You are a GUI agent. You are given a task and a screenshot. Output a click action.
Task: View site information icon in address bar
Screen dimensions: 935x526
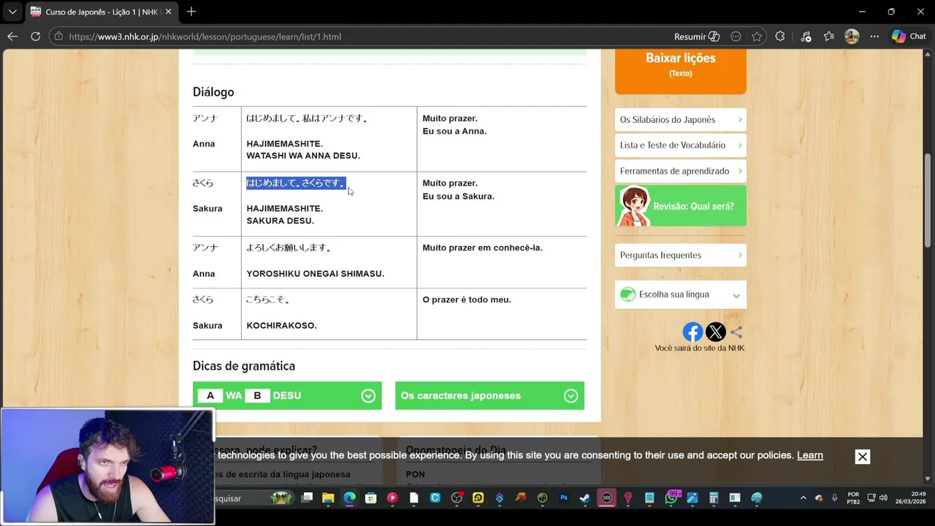(x=59, y=37)
